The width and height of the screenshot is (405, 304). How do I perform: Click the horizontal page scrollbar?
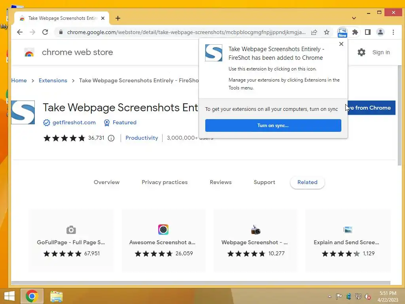click(x=201, y=283)
